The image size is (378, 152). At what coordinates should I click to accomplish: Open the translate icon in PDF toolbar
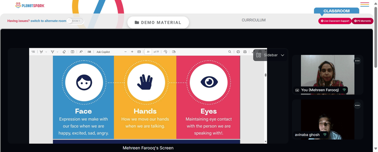(89, 52)
